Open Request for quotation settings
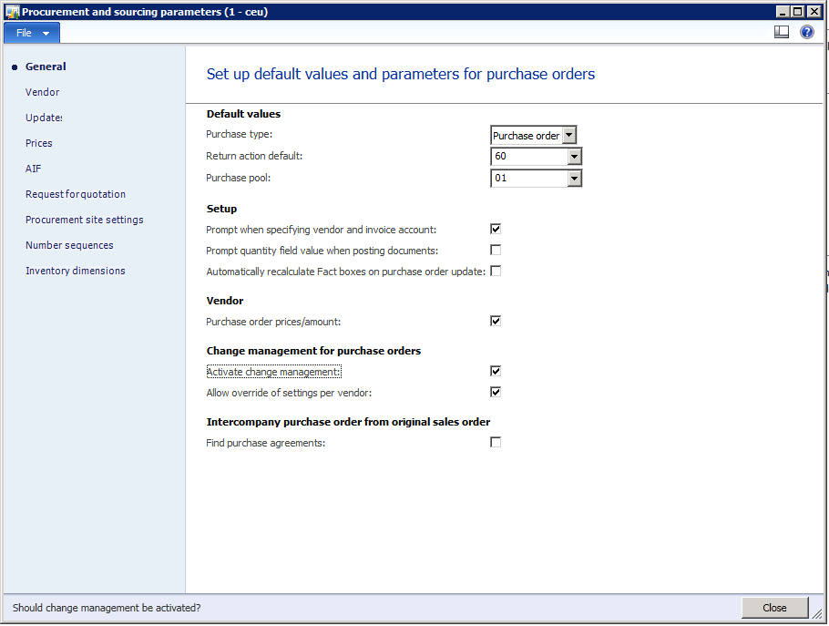Viewport: 829px width, 626px height. (76, 194)
